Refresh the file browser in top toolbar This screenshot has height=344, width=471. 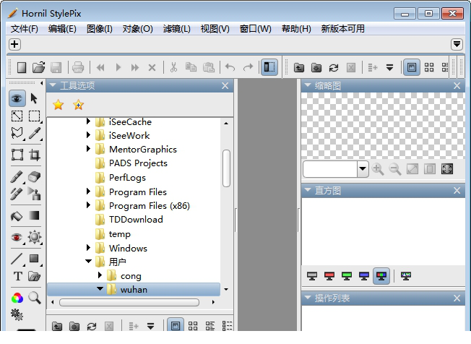tap(334, 68)
